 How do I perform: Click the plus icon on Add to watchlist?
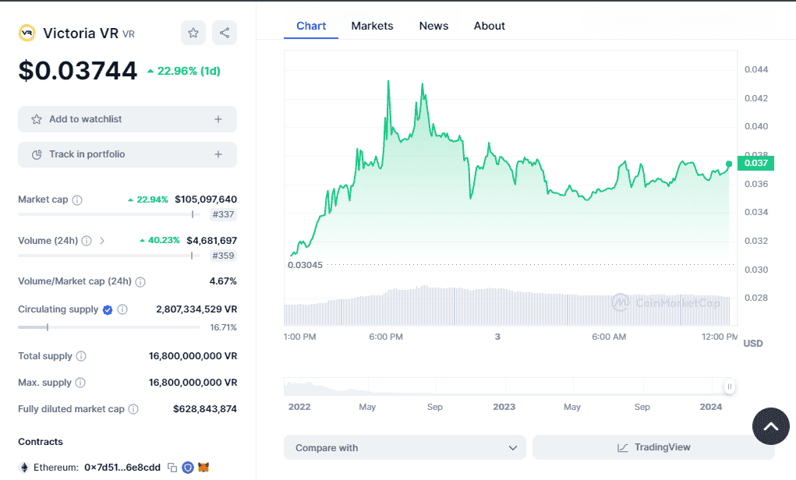coord(218,119)
